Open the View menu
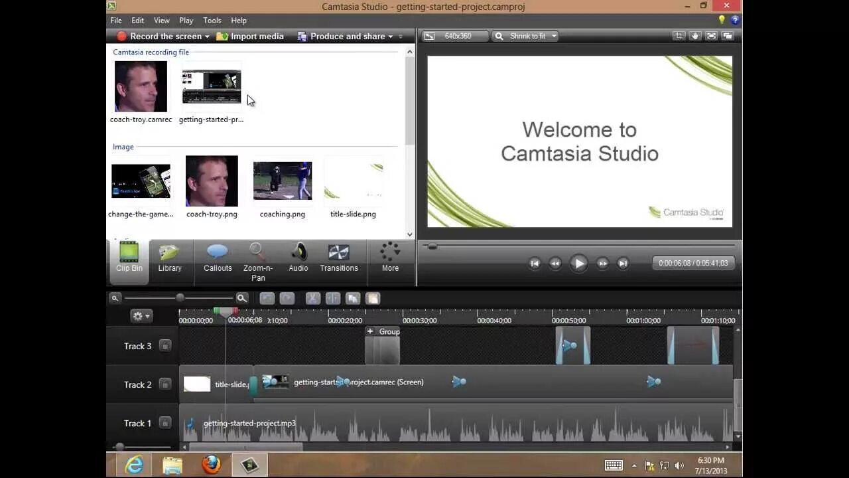The image size is (849, 478). click(162, 21)
